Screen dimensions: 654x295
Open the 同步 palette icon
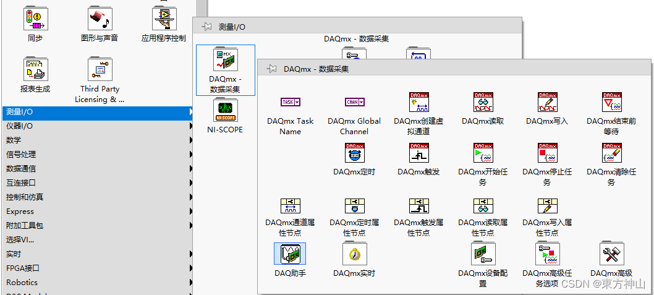(35, 19)
